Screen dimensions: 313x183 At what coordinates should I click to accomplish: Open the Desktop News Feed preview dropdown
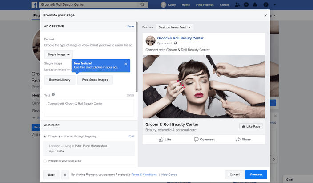coord(174,27)
